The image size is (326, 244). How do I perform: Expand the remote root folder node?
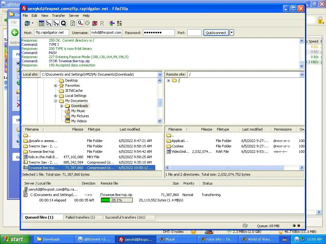(x=168, y=80)
